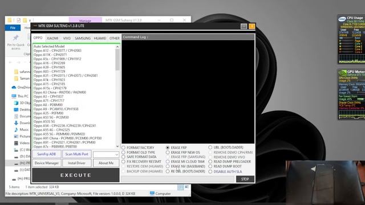
Task: Click the EXECUTE button
Action: click(x=76, y=175)
